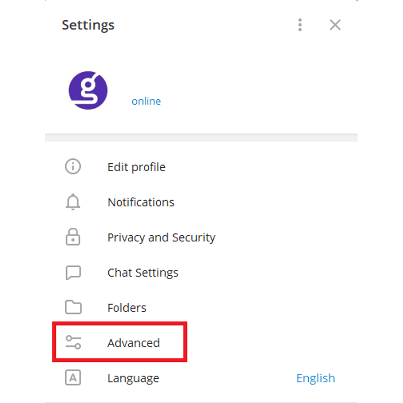
Task: Click the bell icon for Notifications
Action: tap(73, 202)
